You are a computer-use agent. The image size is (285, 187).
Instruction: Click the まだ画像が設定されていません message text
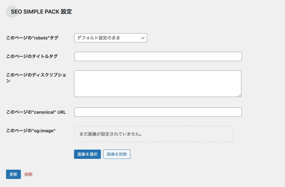click(x=111, y=134)
